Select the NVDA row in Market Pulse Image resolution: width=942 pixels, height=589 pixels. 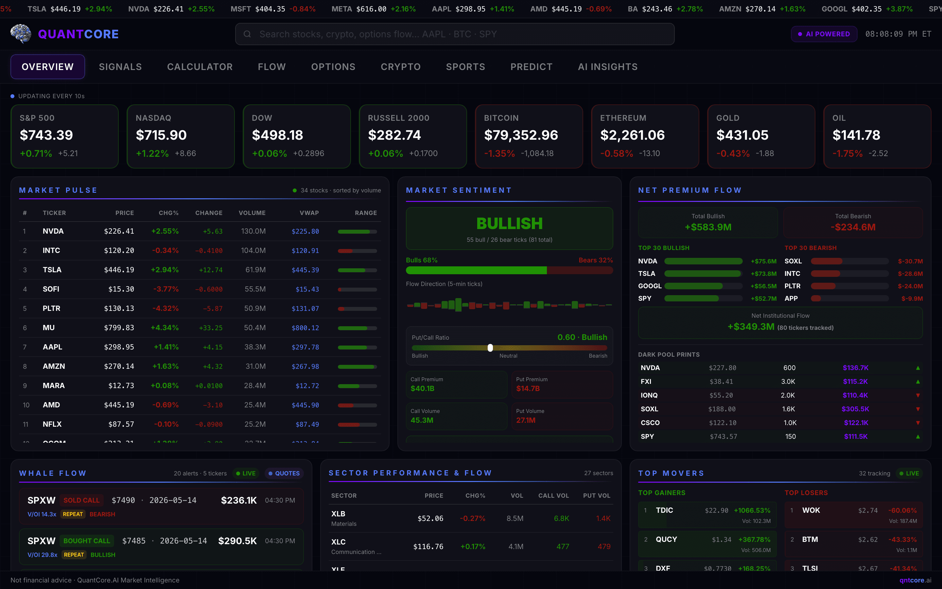pos(200,231)
